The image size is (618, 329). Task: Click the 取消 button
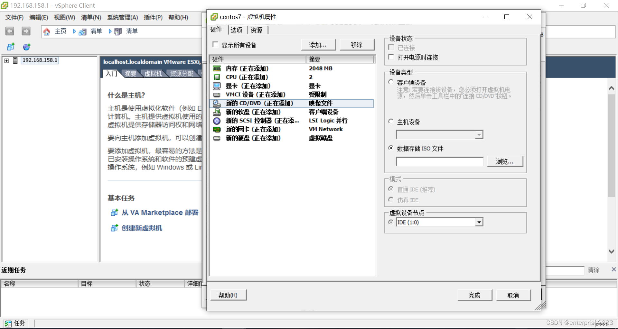point(513,295)
